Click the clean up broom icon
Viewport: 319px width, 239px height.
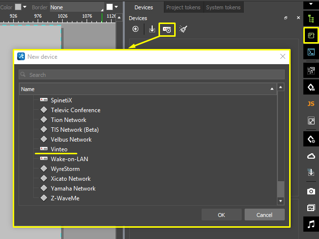[x=183, y=29]
